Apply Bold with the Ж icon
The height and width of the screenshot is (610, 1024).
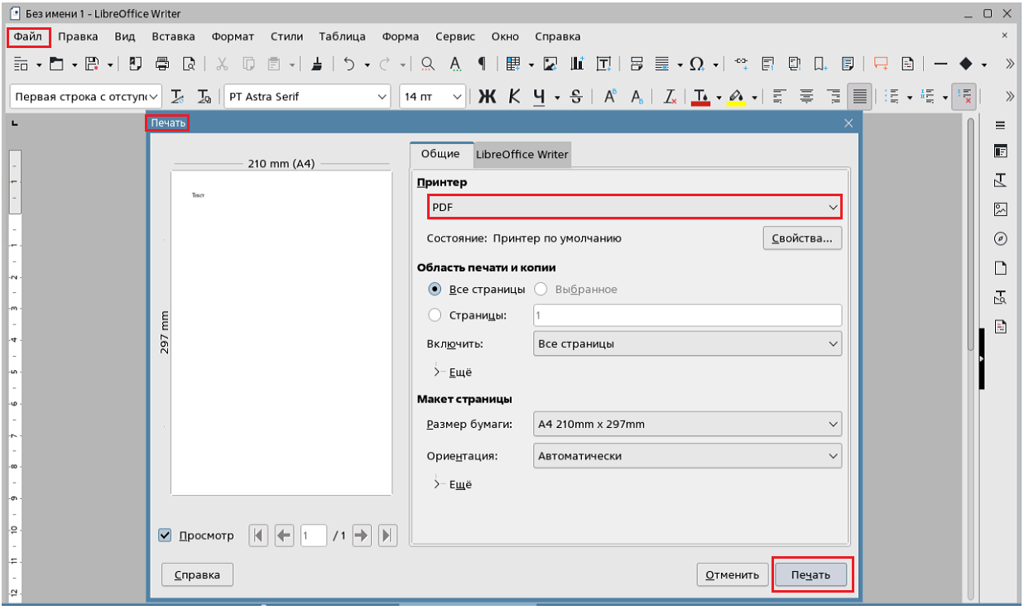click(x=488, y=97)
